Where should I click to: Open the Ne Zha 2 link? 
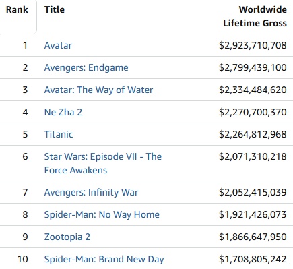click(63, 112)
